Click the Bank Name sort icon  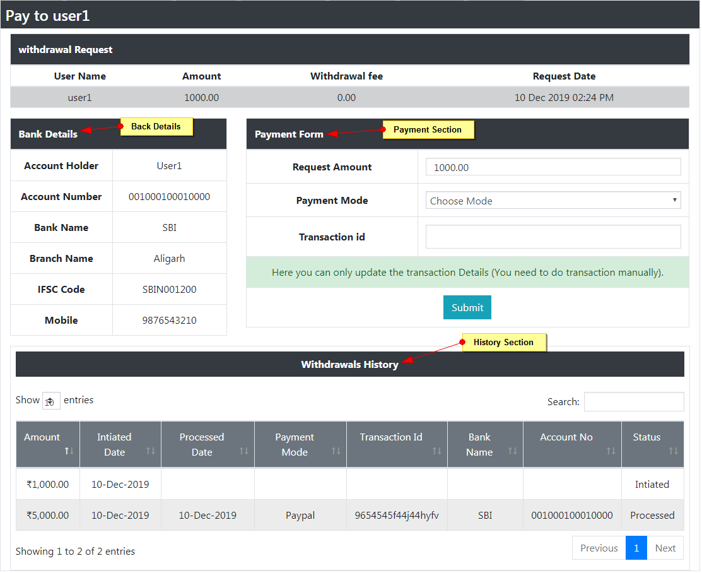pos(512,452)
